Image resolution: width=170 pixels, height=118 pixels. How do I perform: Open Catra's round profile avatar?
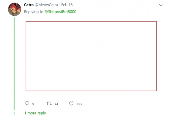pos(14,9)
